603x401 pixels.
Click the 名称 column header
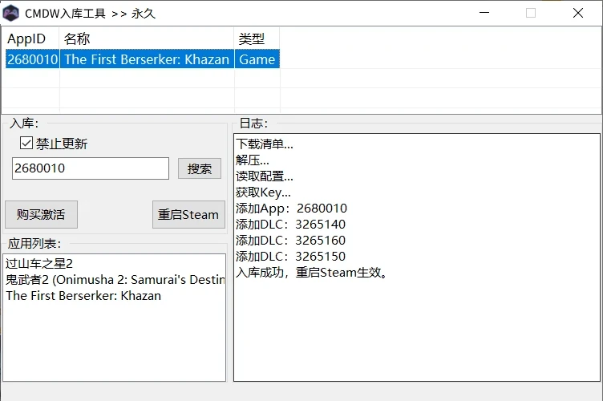147,38
